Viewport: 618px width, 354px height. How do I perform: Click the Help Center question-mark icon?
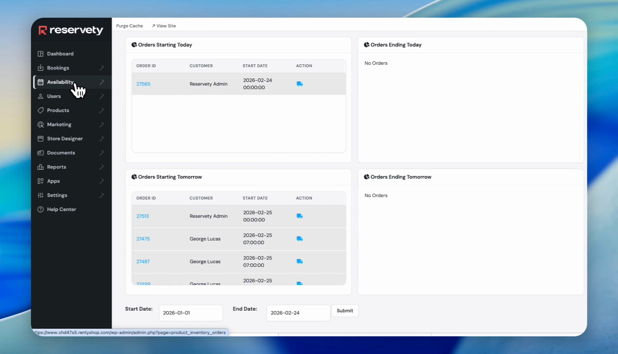pos(41,209)
